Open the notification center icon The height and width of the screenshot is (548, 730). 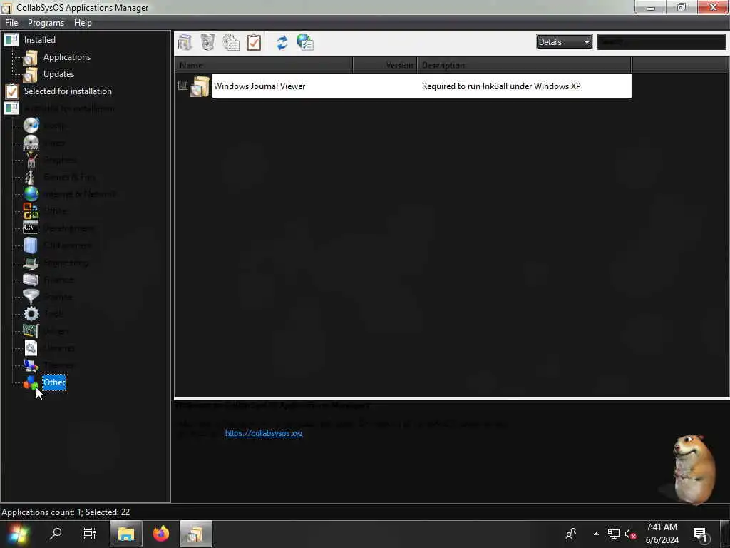click(700, 534)
